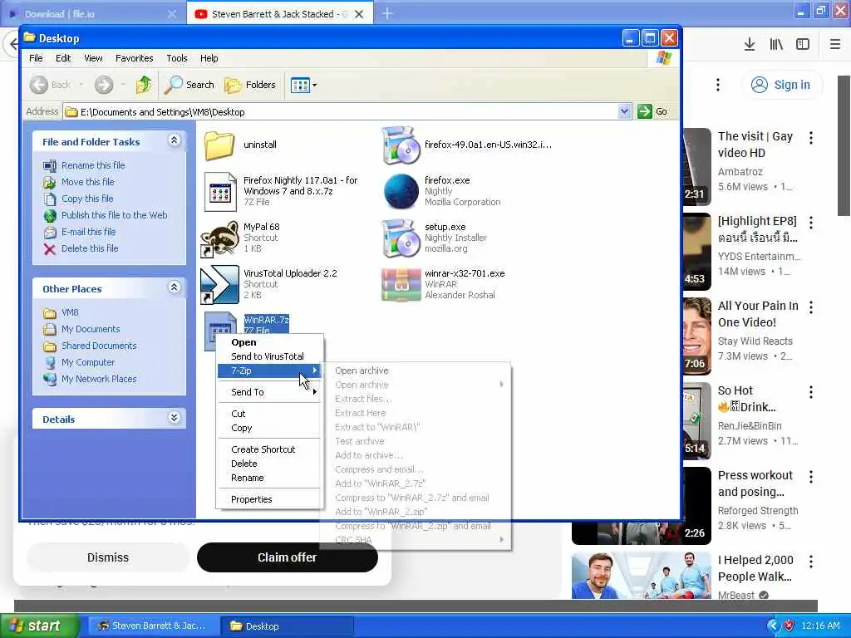Expand the address bar dropdown arrow

[624, 111]
